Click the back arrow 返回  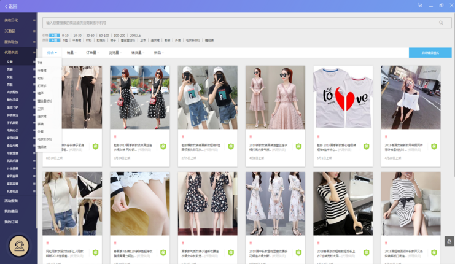pyautogui.click(x=10, y=6)
